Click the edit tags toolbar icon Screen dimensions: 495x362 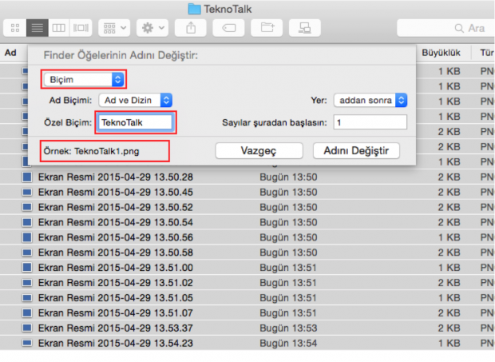(x=229, y=28)
